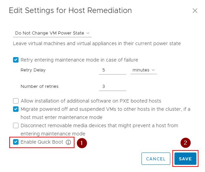This screenshot has height=172, width=205.
Task: Click the Retry Delay label
Action: pyautogui.click(x=33, y=70)
